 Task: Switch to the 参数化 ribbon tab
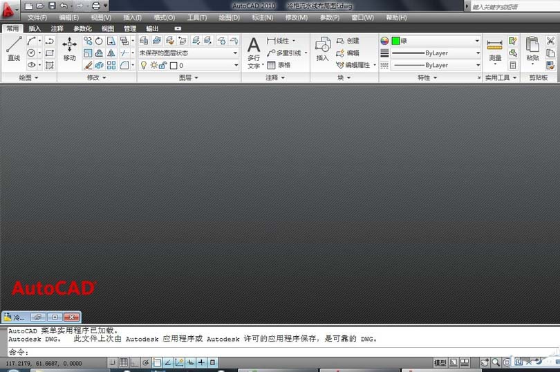pos(82,28)
